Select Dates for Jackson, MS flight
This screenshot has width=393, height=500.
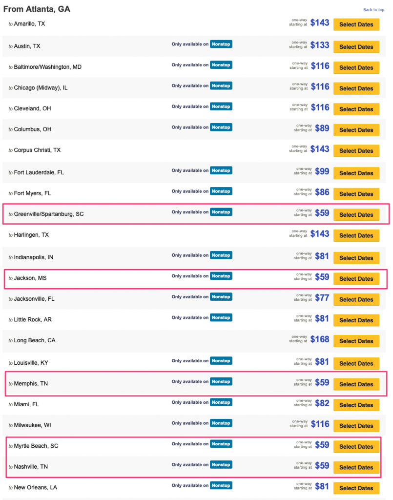click(356, 279)
